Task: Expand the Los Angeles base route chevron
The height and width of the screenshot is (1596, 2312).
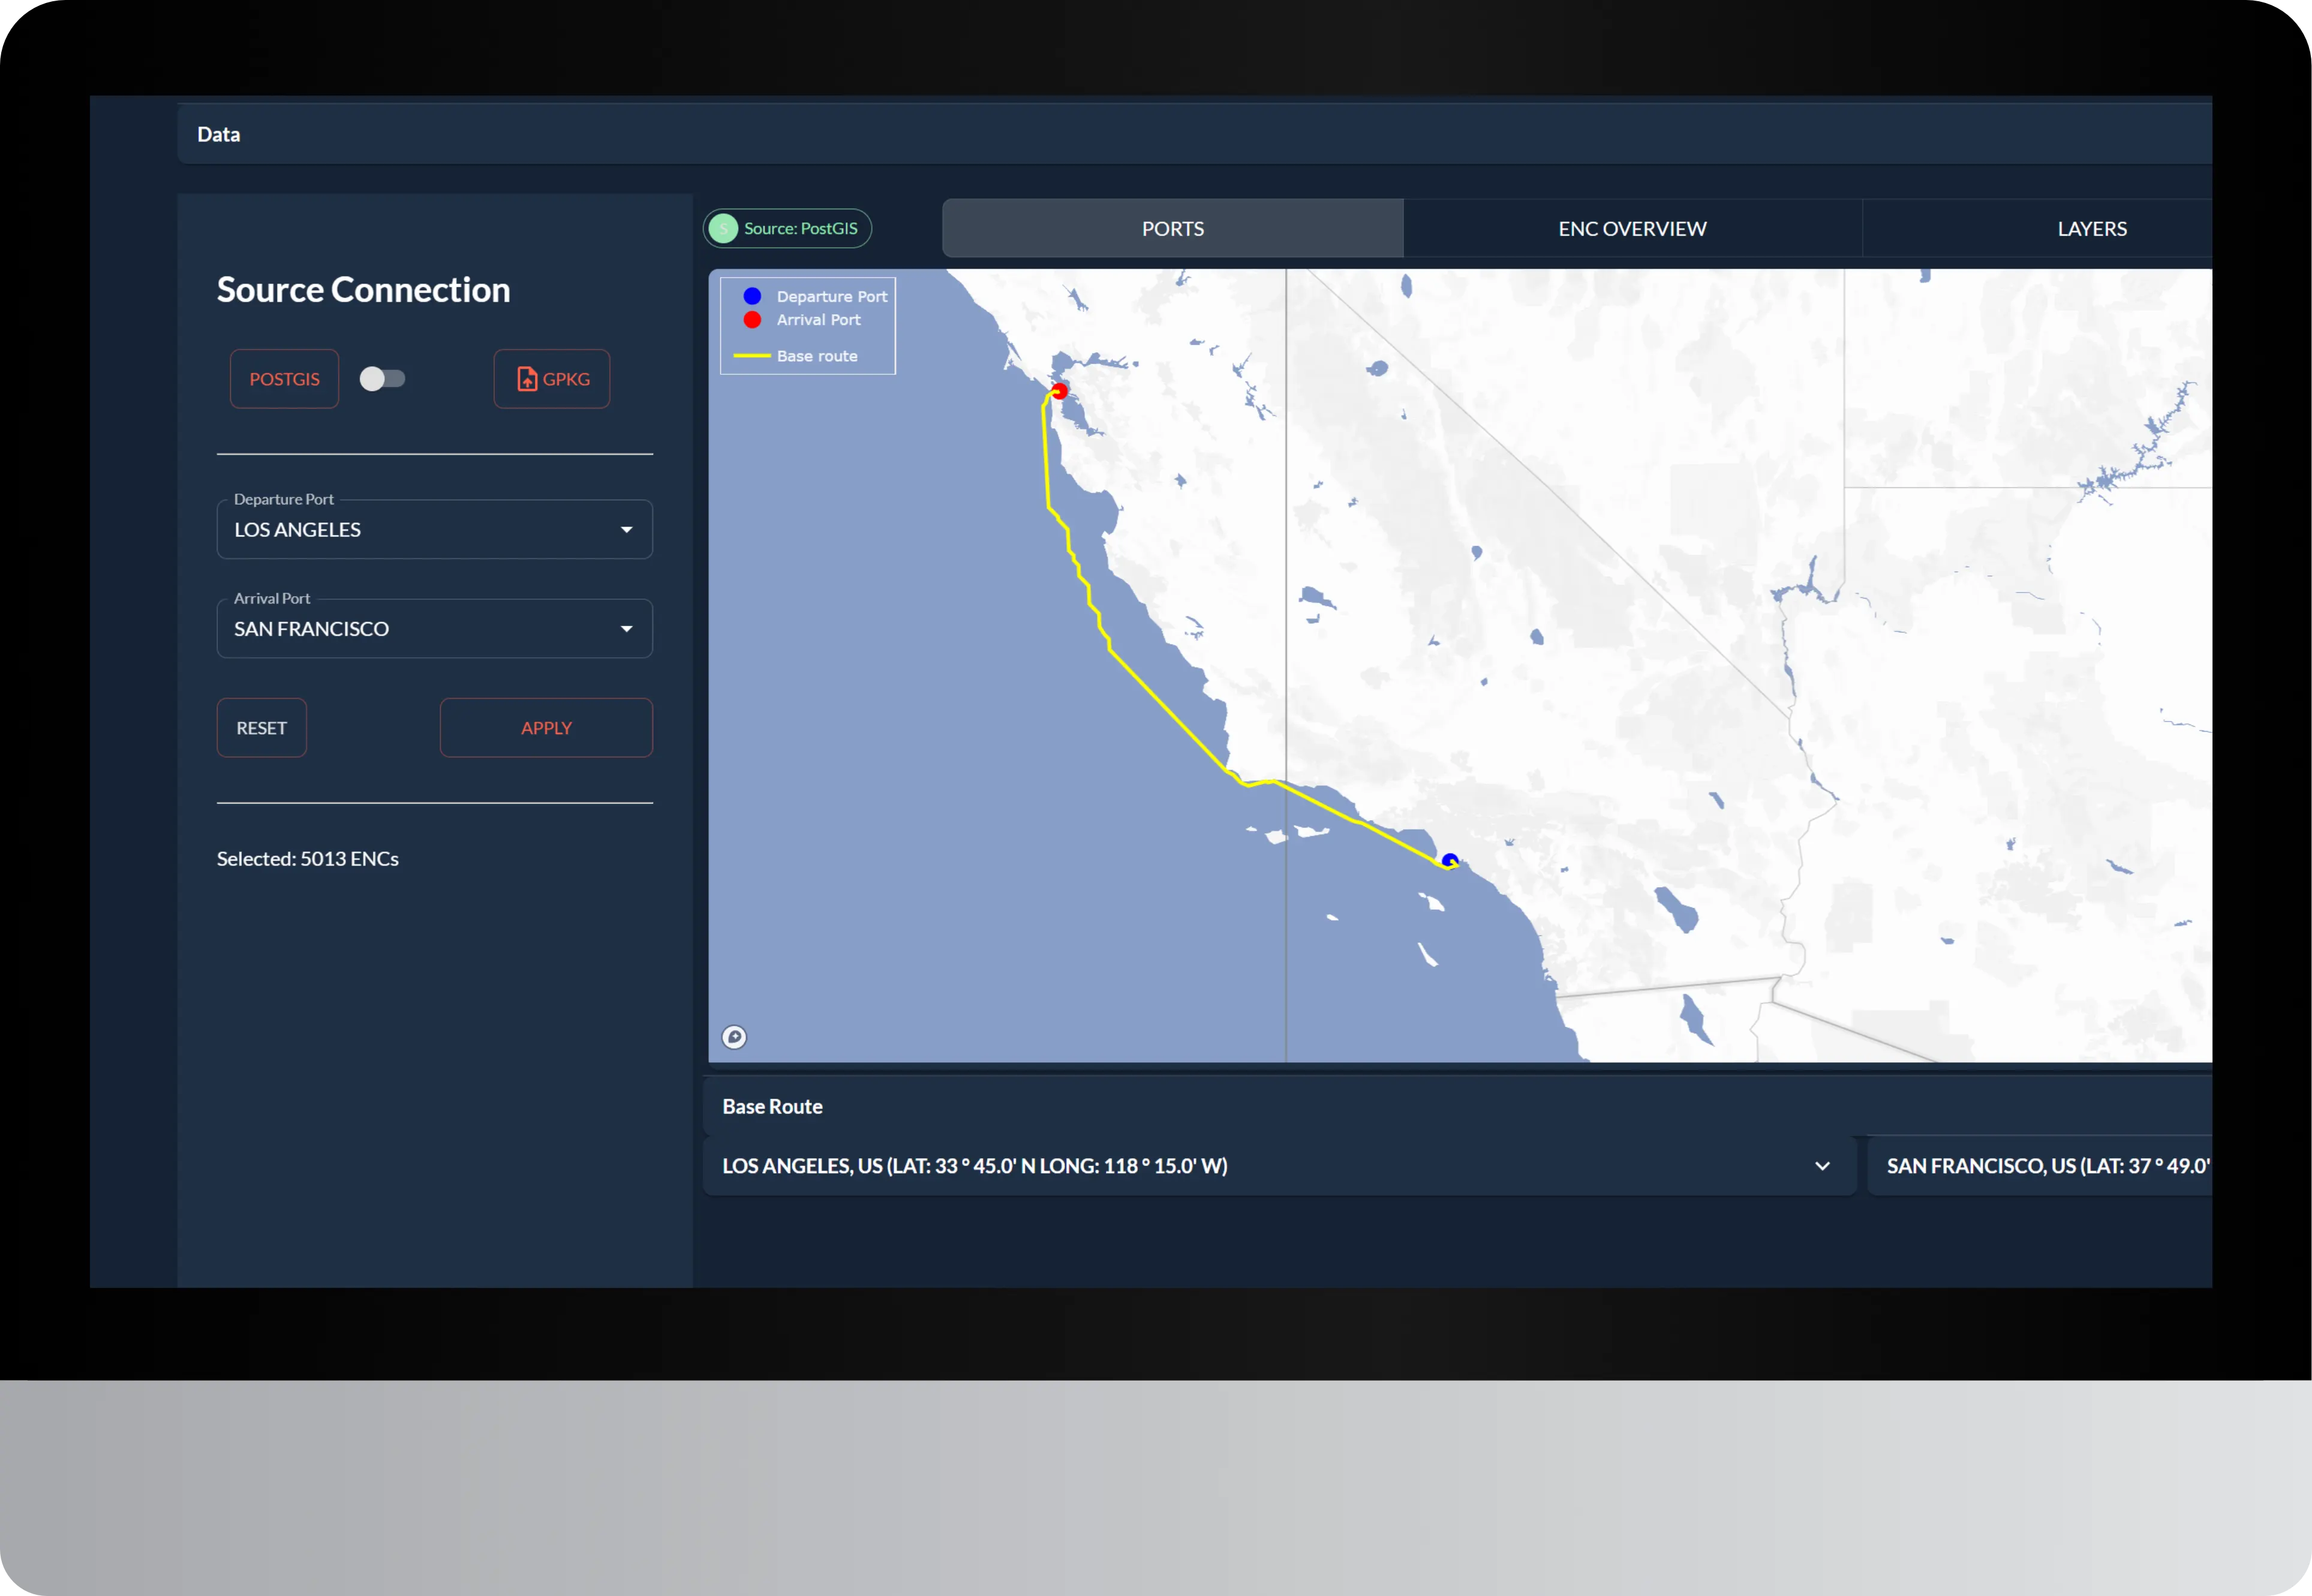Action: (x=1822, y=1166)
